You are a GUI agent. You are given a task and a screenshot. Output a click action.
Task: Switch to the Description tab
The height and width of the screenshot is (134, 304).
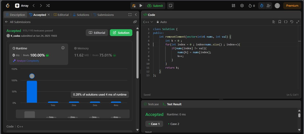[15, 15]
